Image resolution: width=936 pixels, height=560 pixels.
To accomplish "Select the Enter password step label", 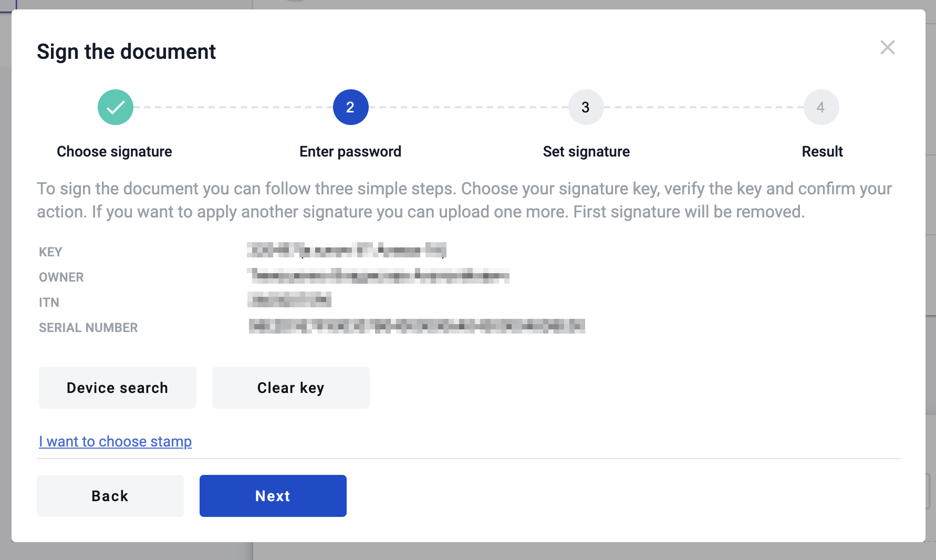I will [350, 151].
